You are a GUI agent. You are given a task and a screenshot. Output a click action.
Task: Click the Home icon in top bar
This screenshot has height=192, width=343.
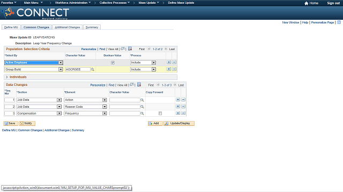coord(306,3)
